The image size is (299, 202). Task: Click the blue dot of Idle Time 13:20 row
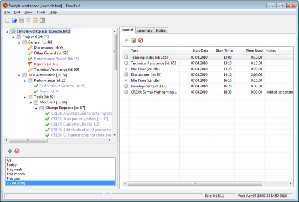(x=126, y=69)
